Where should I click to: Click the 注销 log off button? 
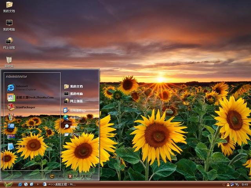pos(57,176)
